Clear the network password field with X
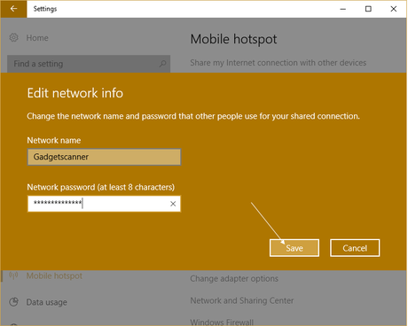The width and height of the screenshot is (408, 326). point(173,204)
